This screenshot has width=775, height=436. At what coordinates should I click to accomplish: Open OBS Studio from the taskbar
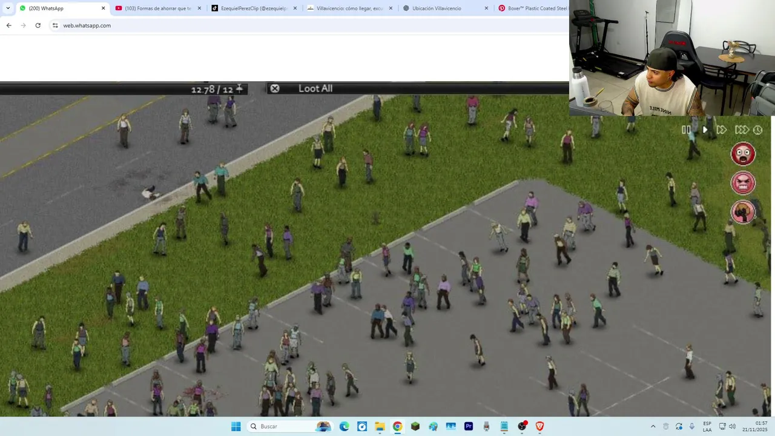click(522, 426)
